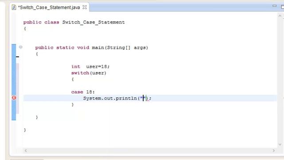Click the opening brace after class declaration
284x160 pixels.
coord(25,28)
